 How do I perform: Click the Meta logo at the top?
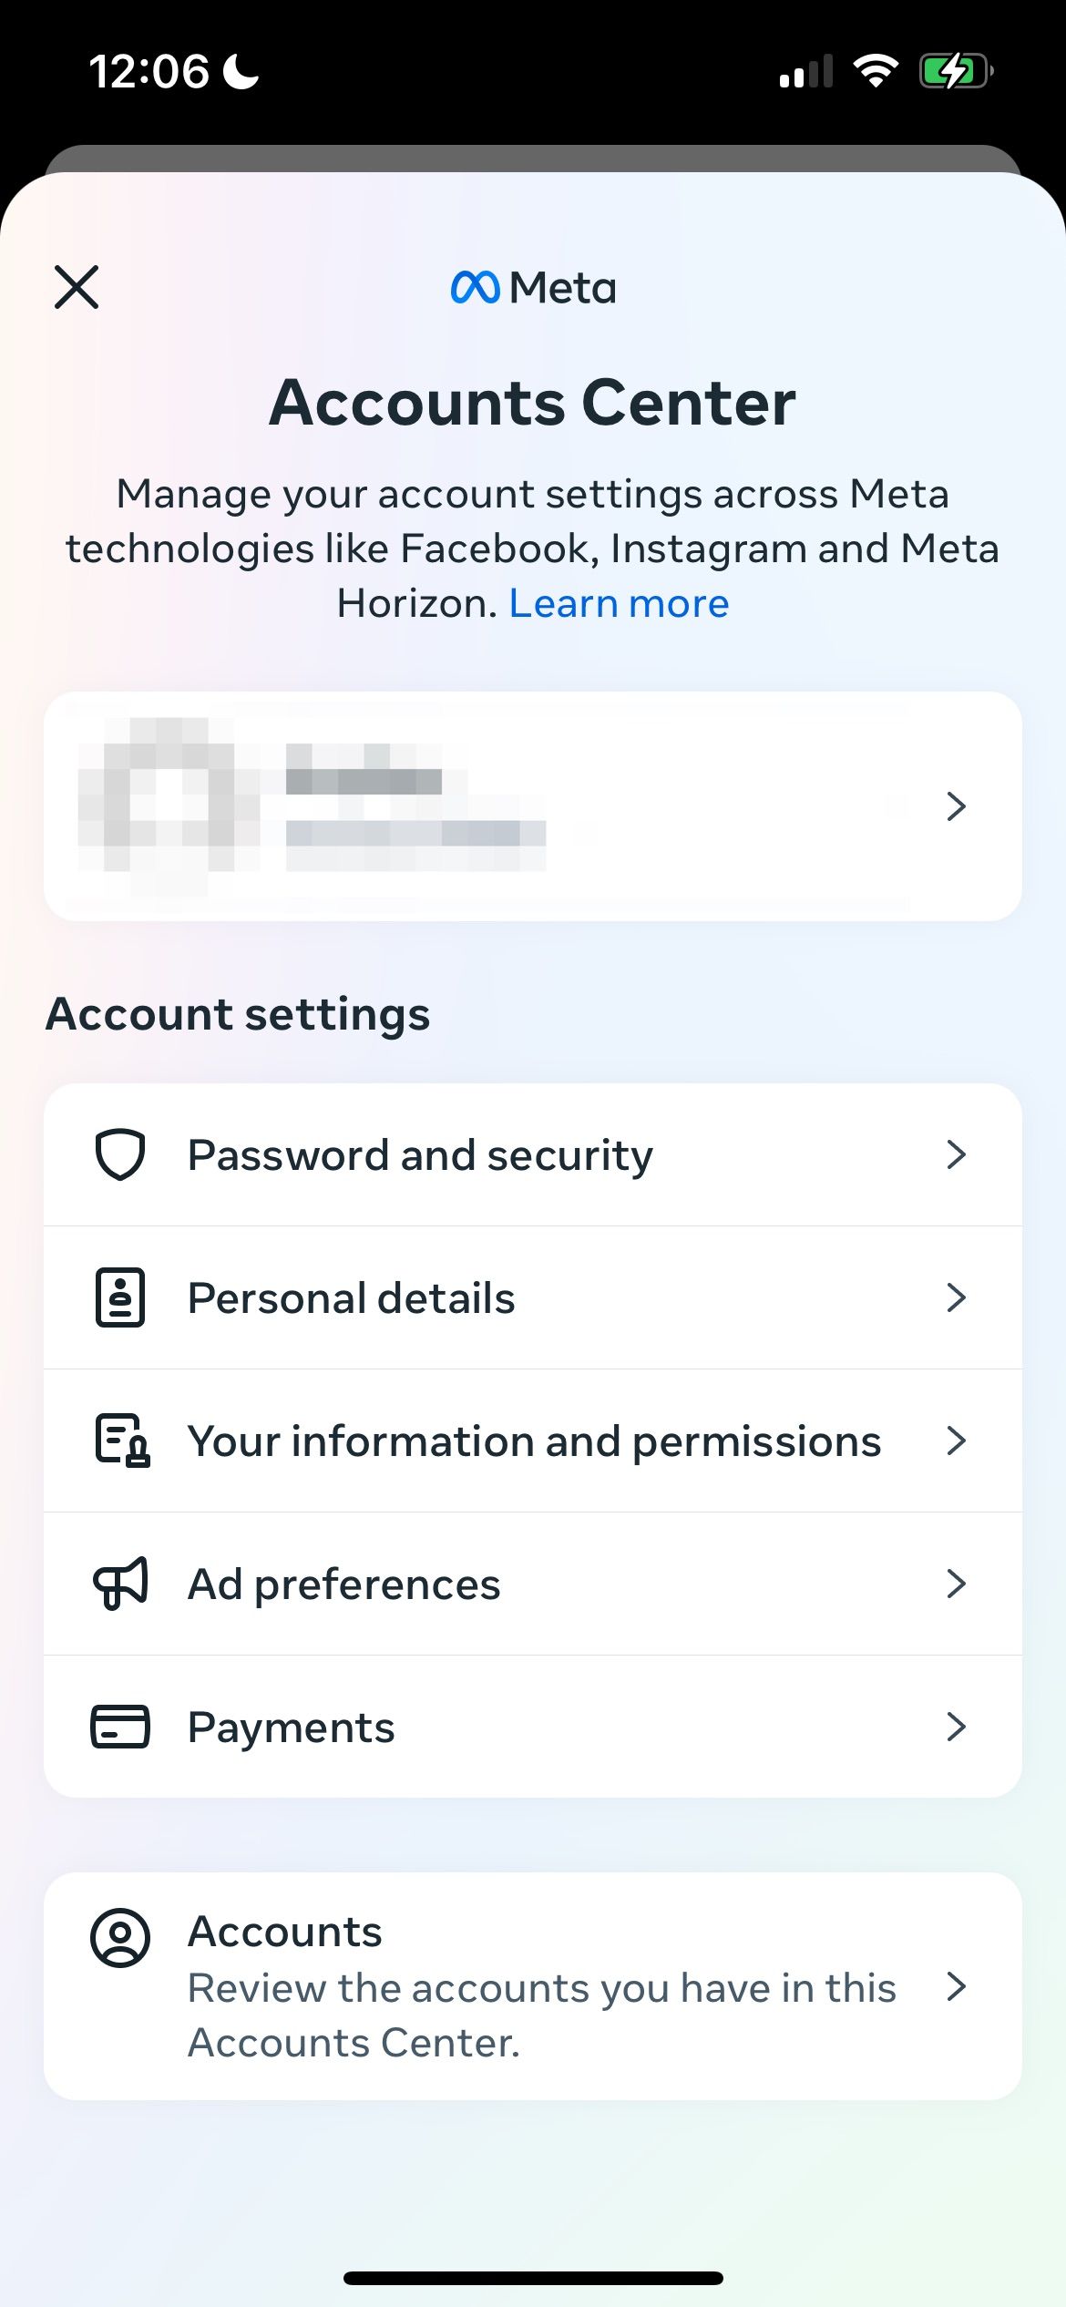click(531, 287)
